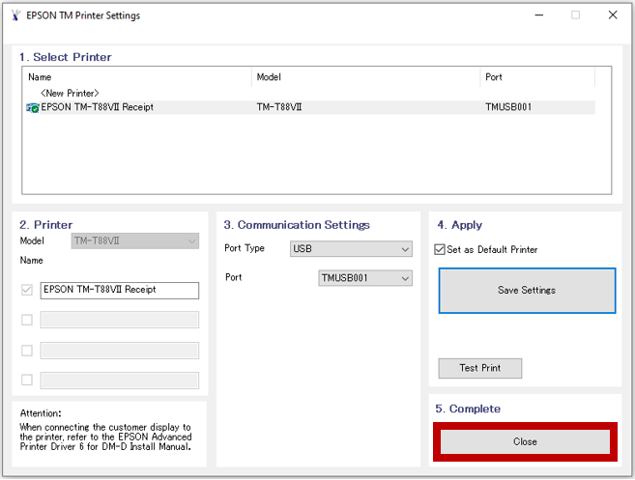This screenshot has height=480, width=635.
Task: Click the Model column header in printer list
Action: point(366,77)
